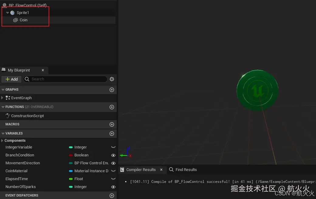Click the search magnifier icon in My Blueprint
This screenshot has height=199, width=316.
[27, 79]
